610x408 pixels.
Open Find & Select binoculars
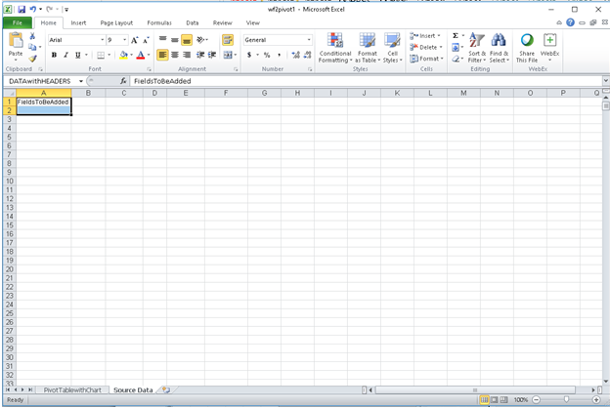click(x=499, y=48)
